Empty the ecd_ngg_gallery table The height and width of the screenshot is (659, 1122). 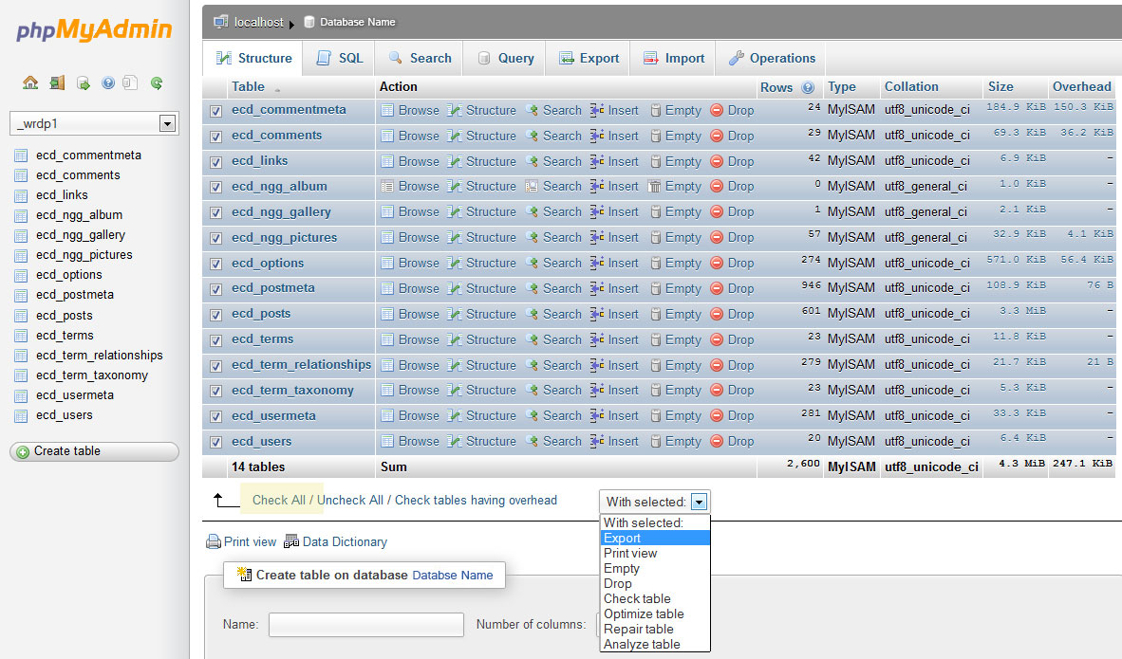coord(676,211)
